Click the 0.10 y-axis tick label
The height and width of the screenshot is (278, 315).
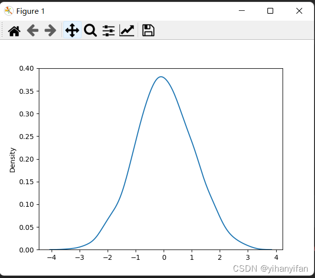[27, 204]
